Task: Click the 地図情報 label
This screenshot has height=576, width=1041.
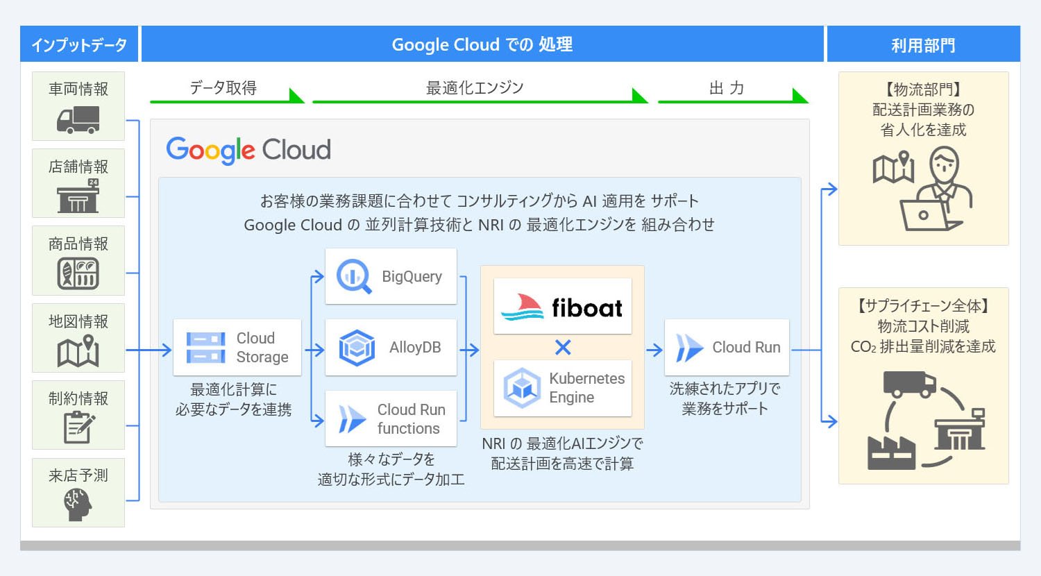Action: tap(78, 321)
